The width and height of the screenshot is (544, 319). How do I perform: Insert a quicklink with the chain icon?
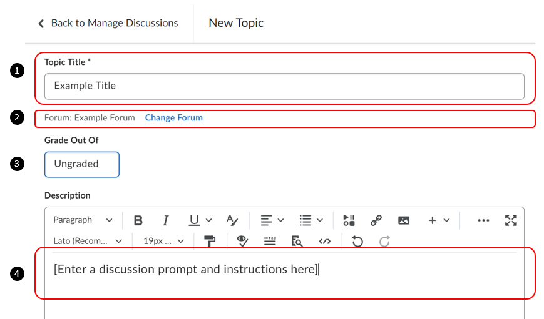pyautogui.click(x=376, y=220)
